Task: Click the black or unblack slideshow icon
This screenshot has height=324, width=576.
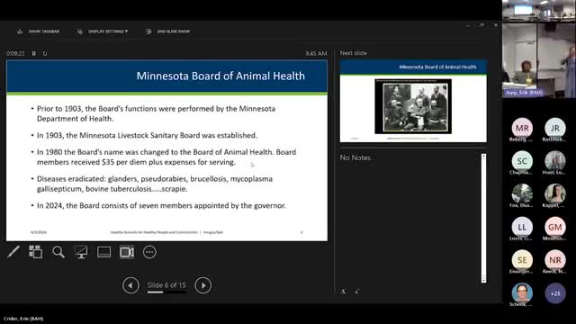Action: pos(81,252)
